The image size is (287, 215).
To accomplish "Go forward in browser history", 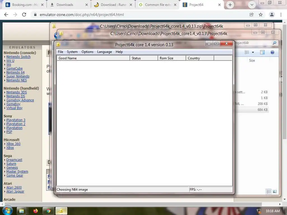I will pos(15,15).
